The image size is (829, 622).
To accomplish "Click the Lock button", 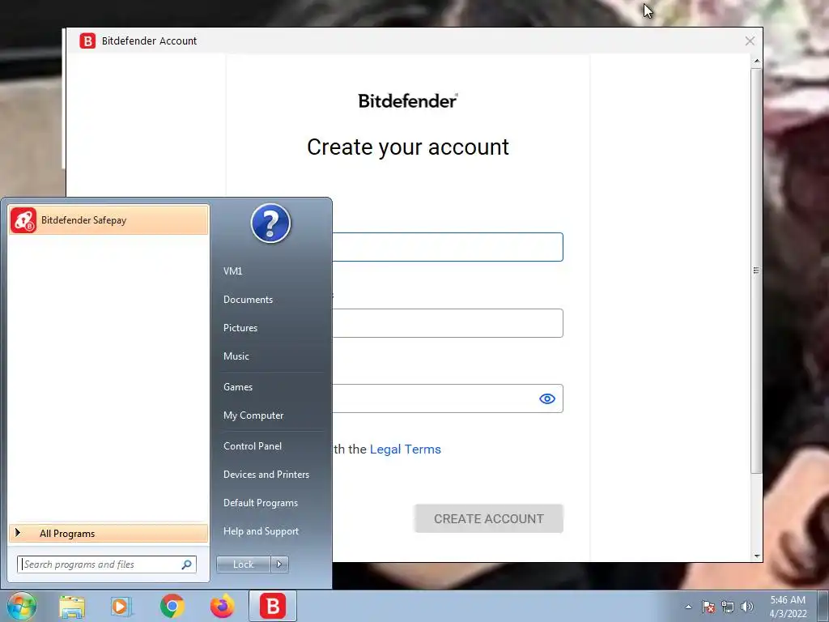I will click(244, 564).
